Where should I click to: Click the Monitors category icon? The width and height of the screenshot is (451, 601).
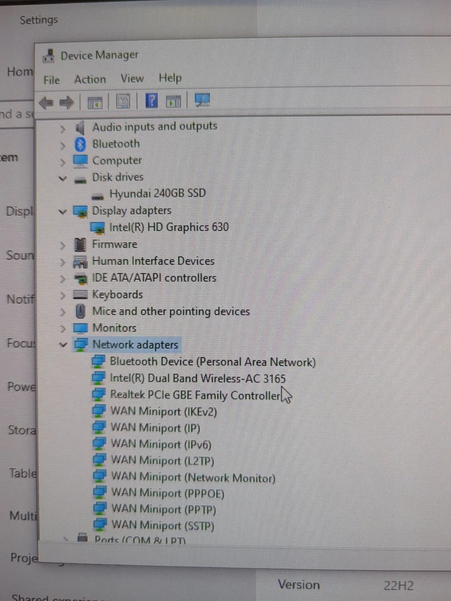[81, 328]
